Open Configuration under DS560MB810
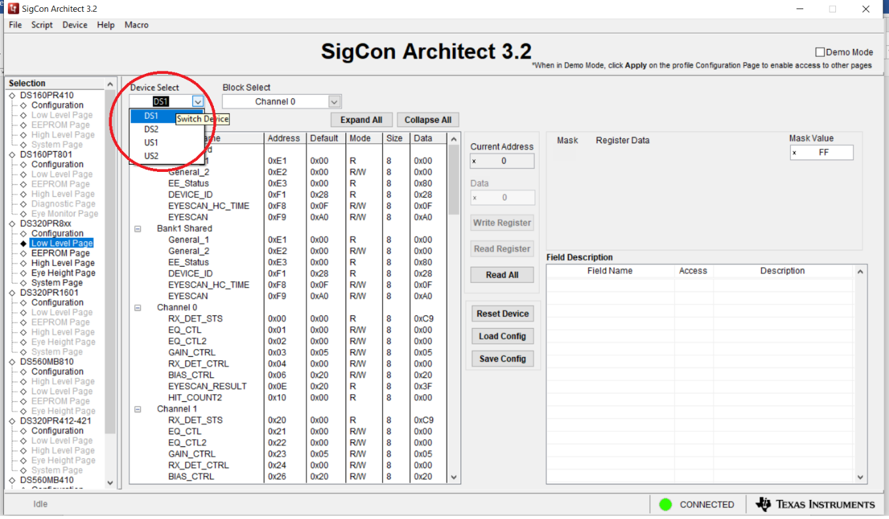Screen dimensions: 889x519 click(57, 372)
